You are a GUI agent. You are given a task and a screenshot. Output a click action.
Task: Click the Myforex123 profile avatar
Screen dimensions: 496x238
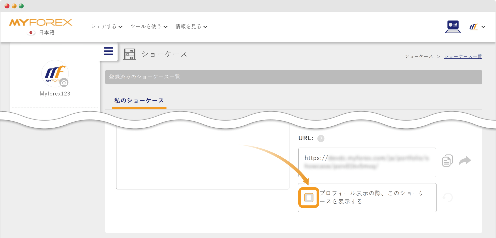(x=55, y=74)
